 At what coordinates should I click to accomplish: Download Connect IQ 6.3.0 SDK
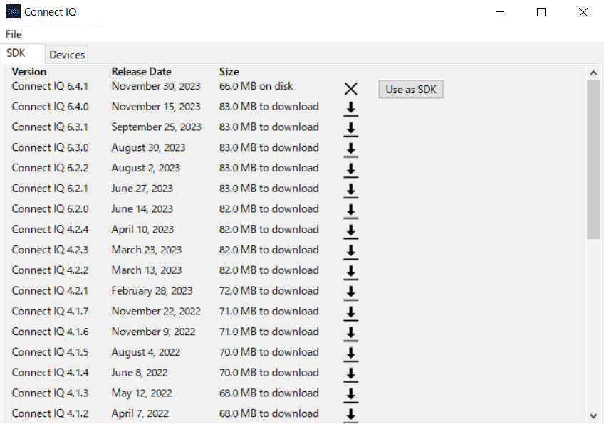tap(350, 149)
